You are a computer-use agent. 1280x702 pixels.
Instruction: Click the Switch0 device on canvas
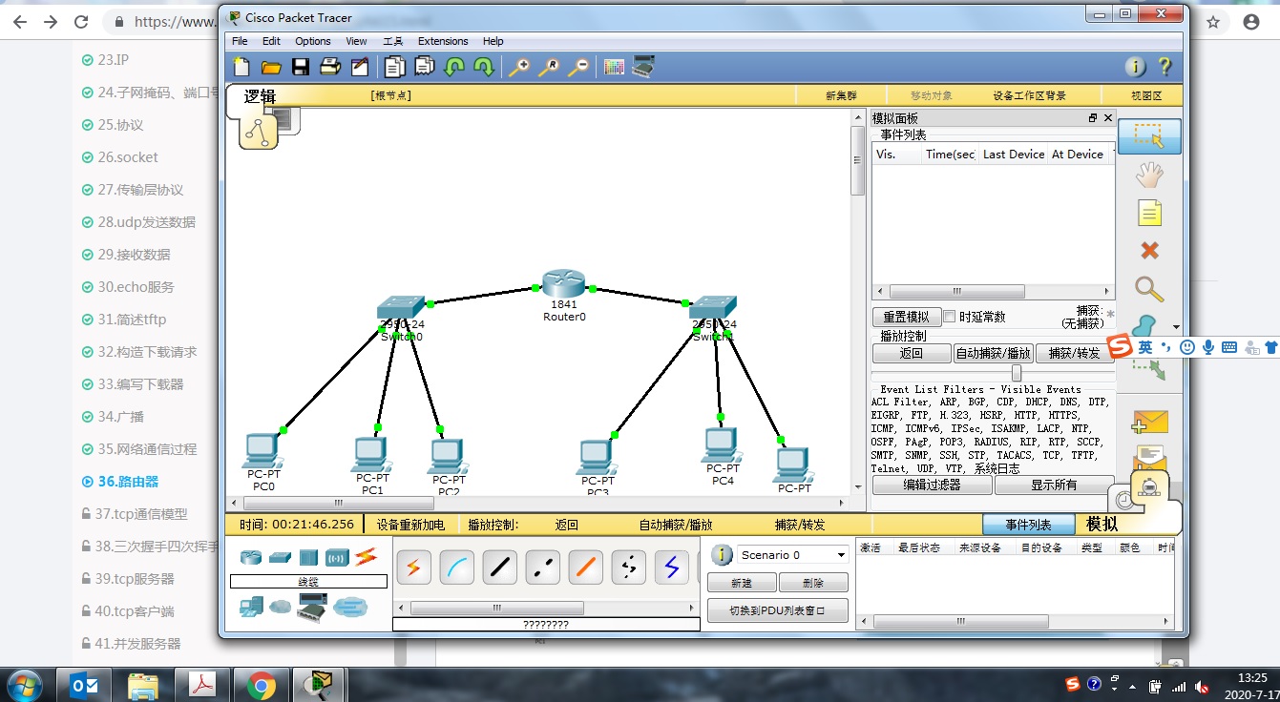click(401, 307)
